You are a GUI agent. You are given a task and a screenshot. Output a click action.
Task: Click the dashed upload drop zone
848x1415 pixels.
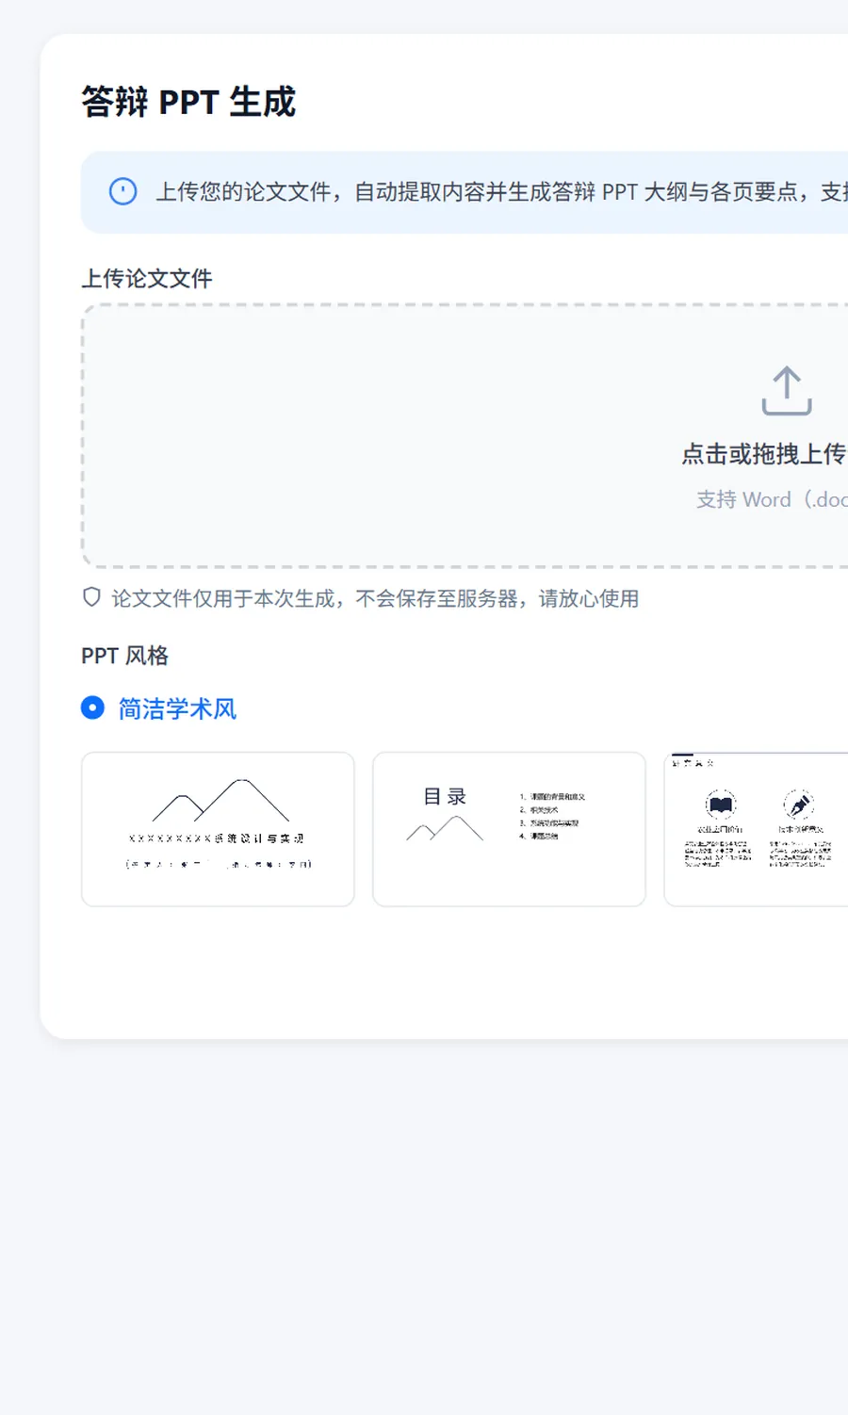tap(465, 435)
